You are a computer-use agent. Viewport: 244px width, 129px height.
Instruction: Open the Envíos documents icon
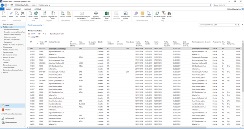tap(63, 13)
